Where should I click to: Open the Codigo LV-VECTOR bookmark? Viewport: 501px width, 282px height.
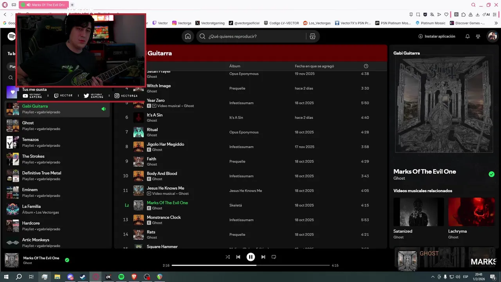281,23
